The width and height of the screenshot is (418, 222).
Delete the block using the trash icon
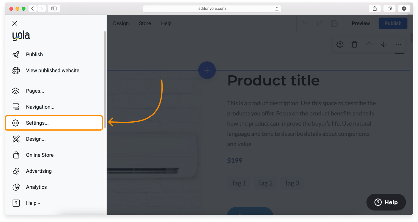pos(354,44)
